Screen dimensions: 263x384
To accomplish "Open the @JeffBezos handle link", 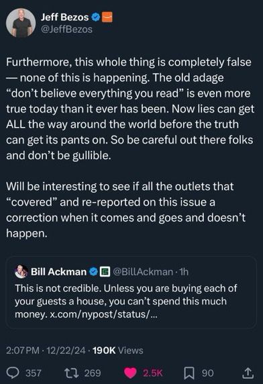I will tap(67, 30).
